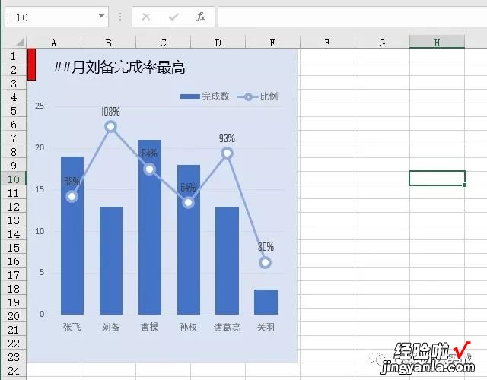
Task: Click axis label 曹操
Action: pyautogui.click(x=150, y=327)
